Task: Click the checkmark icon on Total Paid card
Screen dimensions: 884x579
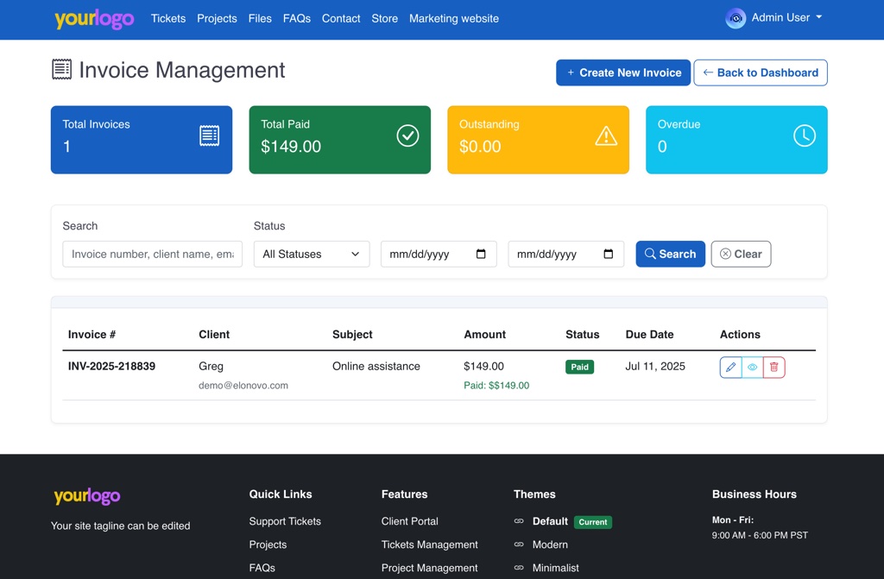Action: coord(407,135)
